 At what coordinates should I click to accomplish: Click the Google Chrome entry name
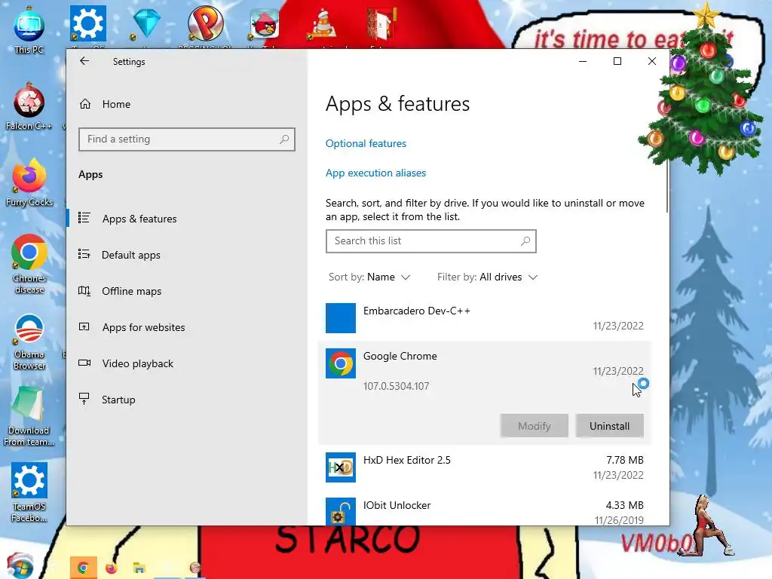[400, 356]
